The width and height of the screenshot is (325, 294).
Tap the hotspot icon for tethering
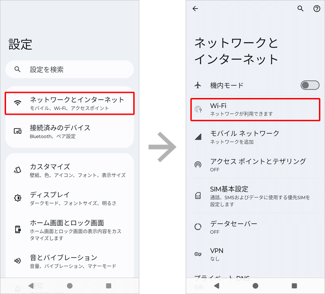(198, 164)
